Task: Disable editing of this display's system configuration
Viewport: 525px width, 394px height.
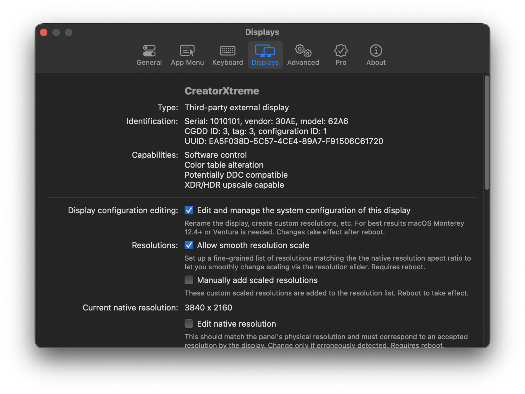Action: [189, 210]
